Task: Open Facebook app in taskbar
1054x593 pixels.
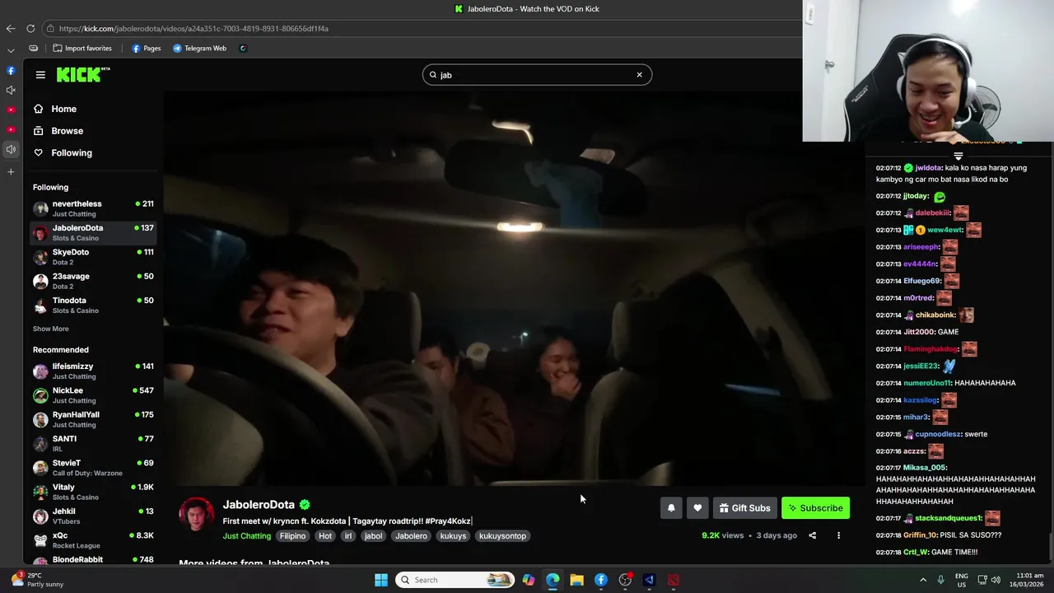Action: pos(601,580)
